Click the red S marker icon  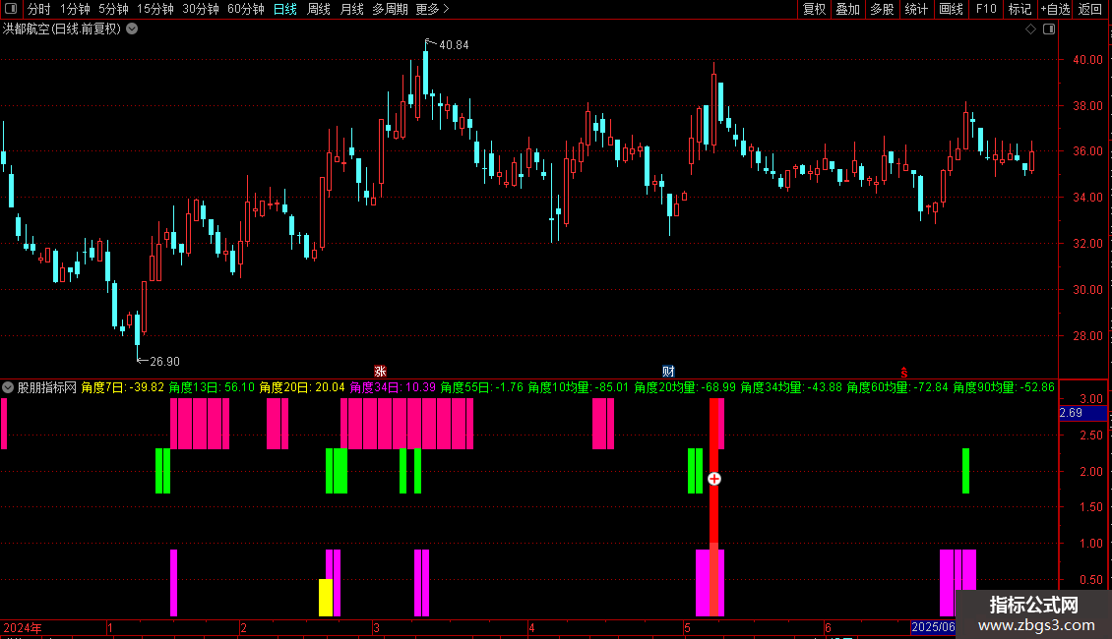pyautogui.click(x=904, y=373)
